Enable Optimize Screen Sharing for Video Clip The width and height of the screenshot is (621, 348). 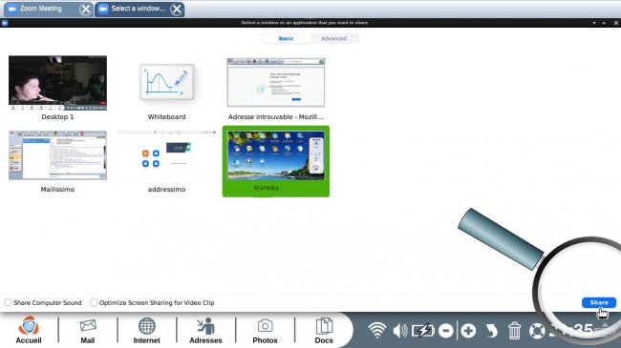pos(94,302)
